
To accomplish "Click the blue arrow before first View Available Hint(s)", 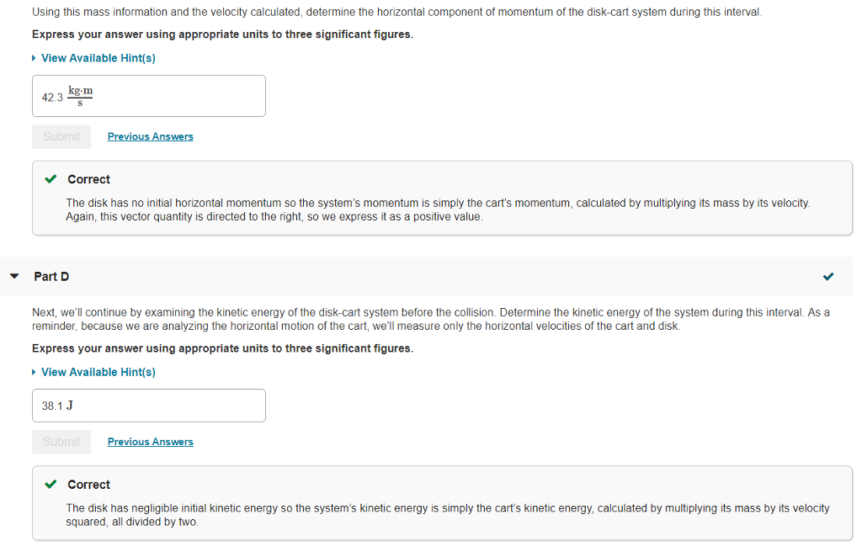I will click(34, 58).
